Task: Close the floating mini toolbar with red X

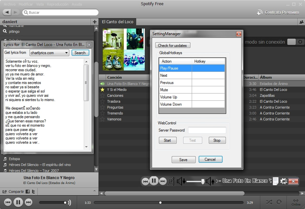Action: click(293, 181)
